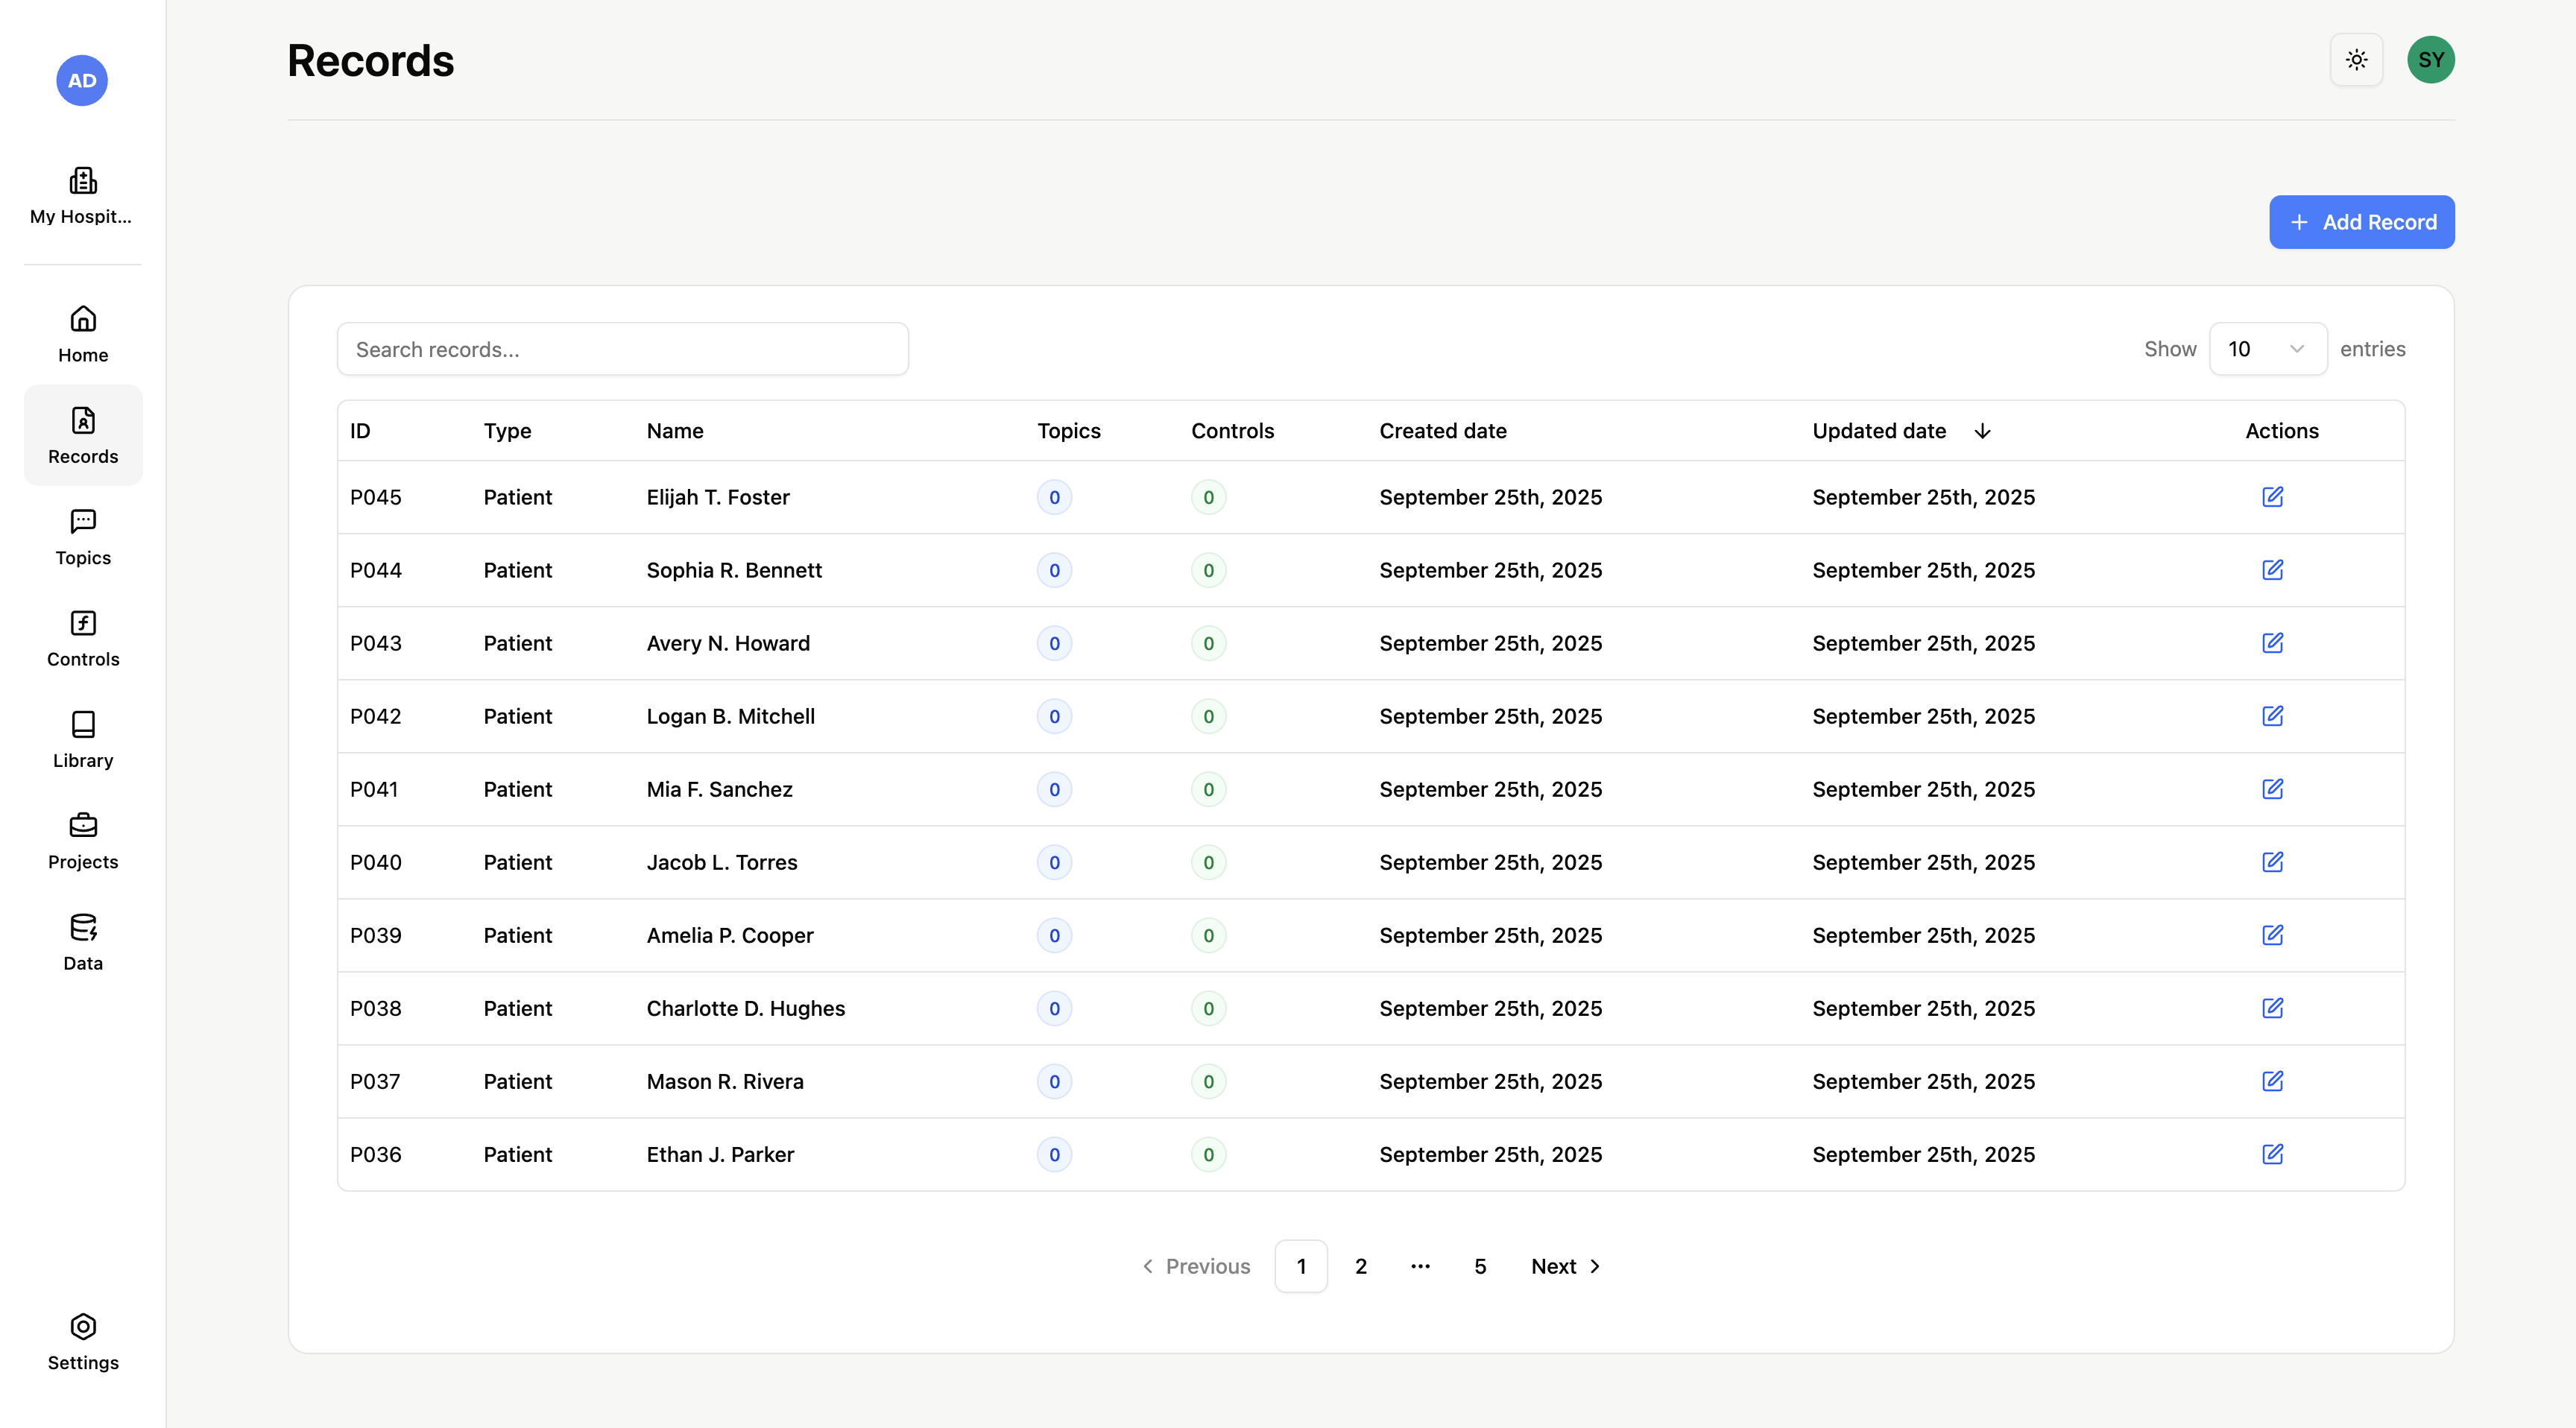Jump to page 5 of records

1480,1266
